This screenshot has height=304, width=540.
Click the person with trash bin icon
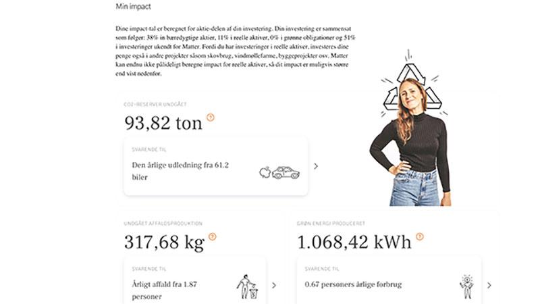click(247, 286)
